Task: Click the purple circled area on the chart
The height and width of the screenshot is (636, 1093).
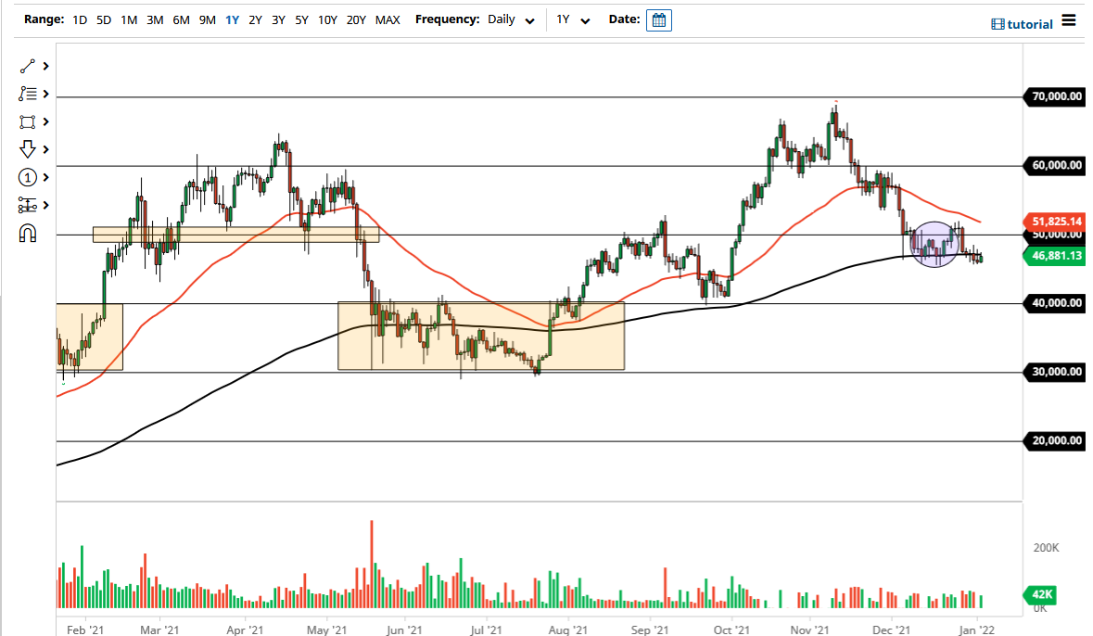Action: tap(934, 244)
